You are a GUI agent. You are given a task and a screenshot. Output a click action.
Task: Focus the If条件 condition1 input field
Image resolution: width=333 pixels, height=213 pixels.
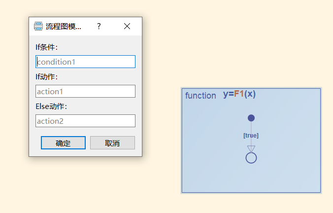(x=85, y=62)
